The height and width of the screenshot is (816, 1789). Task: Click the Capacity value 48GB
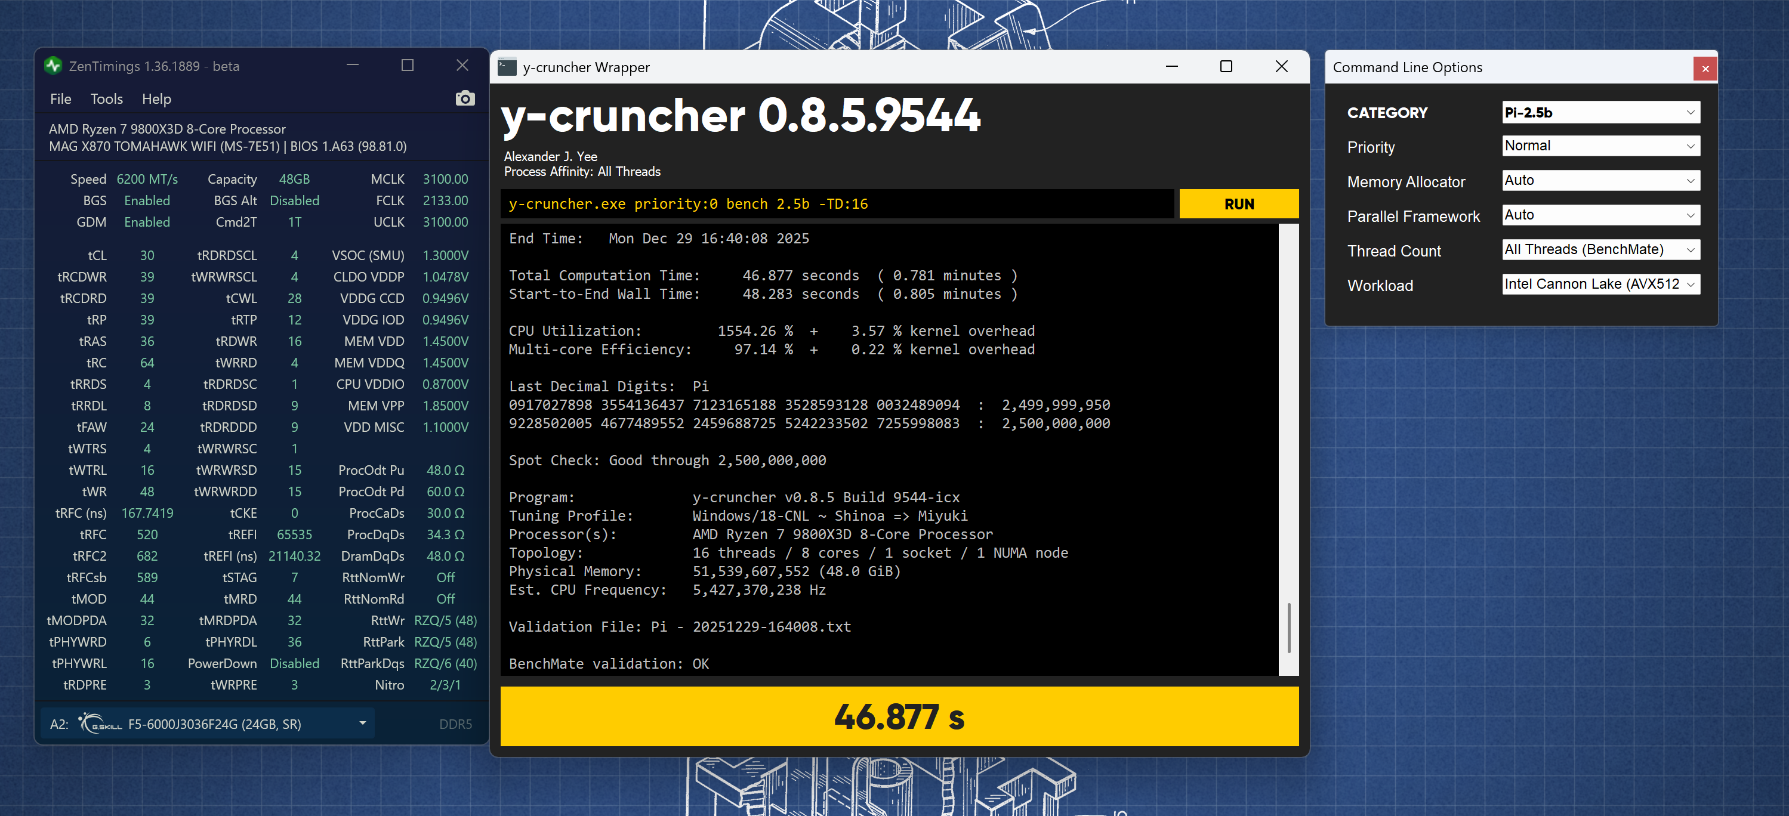coord(294,179)
